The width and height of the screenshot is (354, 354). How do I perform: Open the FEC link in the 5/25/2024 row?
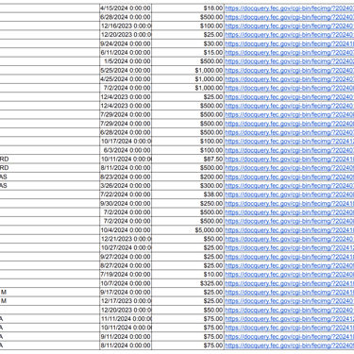point(290,70)
